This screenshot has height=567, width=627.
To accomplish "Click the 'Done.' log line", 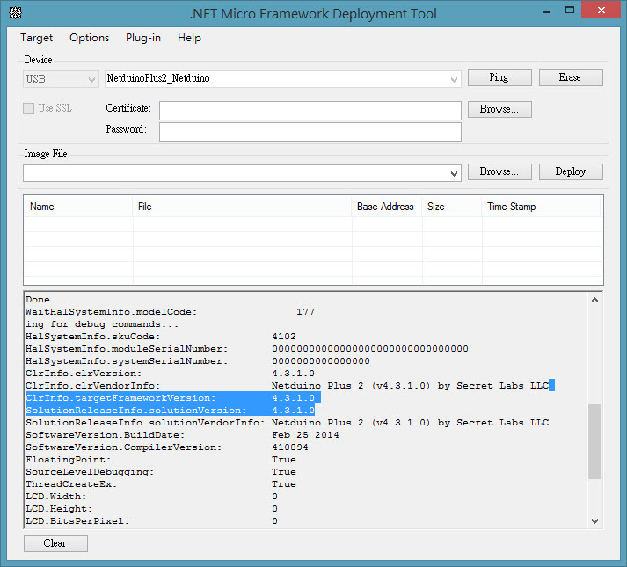I will pyautogui.click(x=40, y=300).
